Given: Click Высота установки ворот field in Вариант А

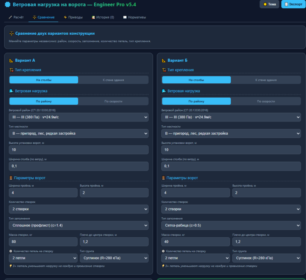Looking at the screenshot, I should tap(79, 150).
